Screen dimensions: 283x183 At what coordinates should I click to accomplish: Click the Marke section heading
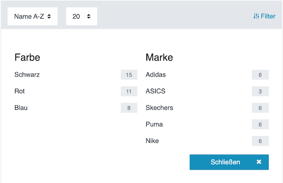159,57
